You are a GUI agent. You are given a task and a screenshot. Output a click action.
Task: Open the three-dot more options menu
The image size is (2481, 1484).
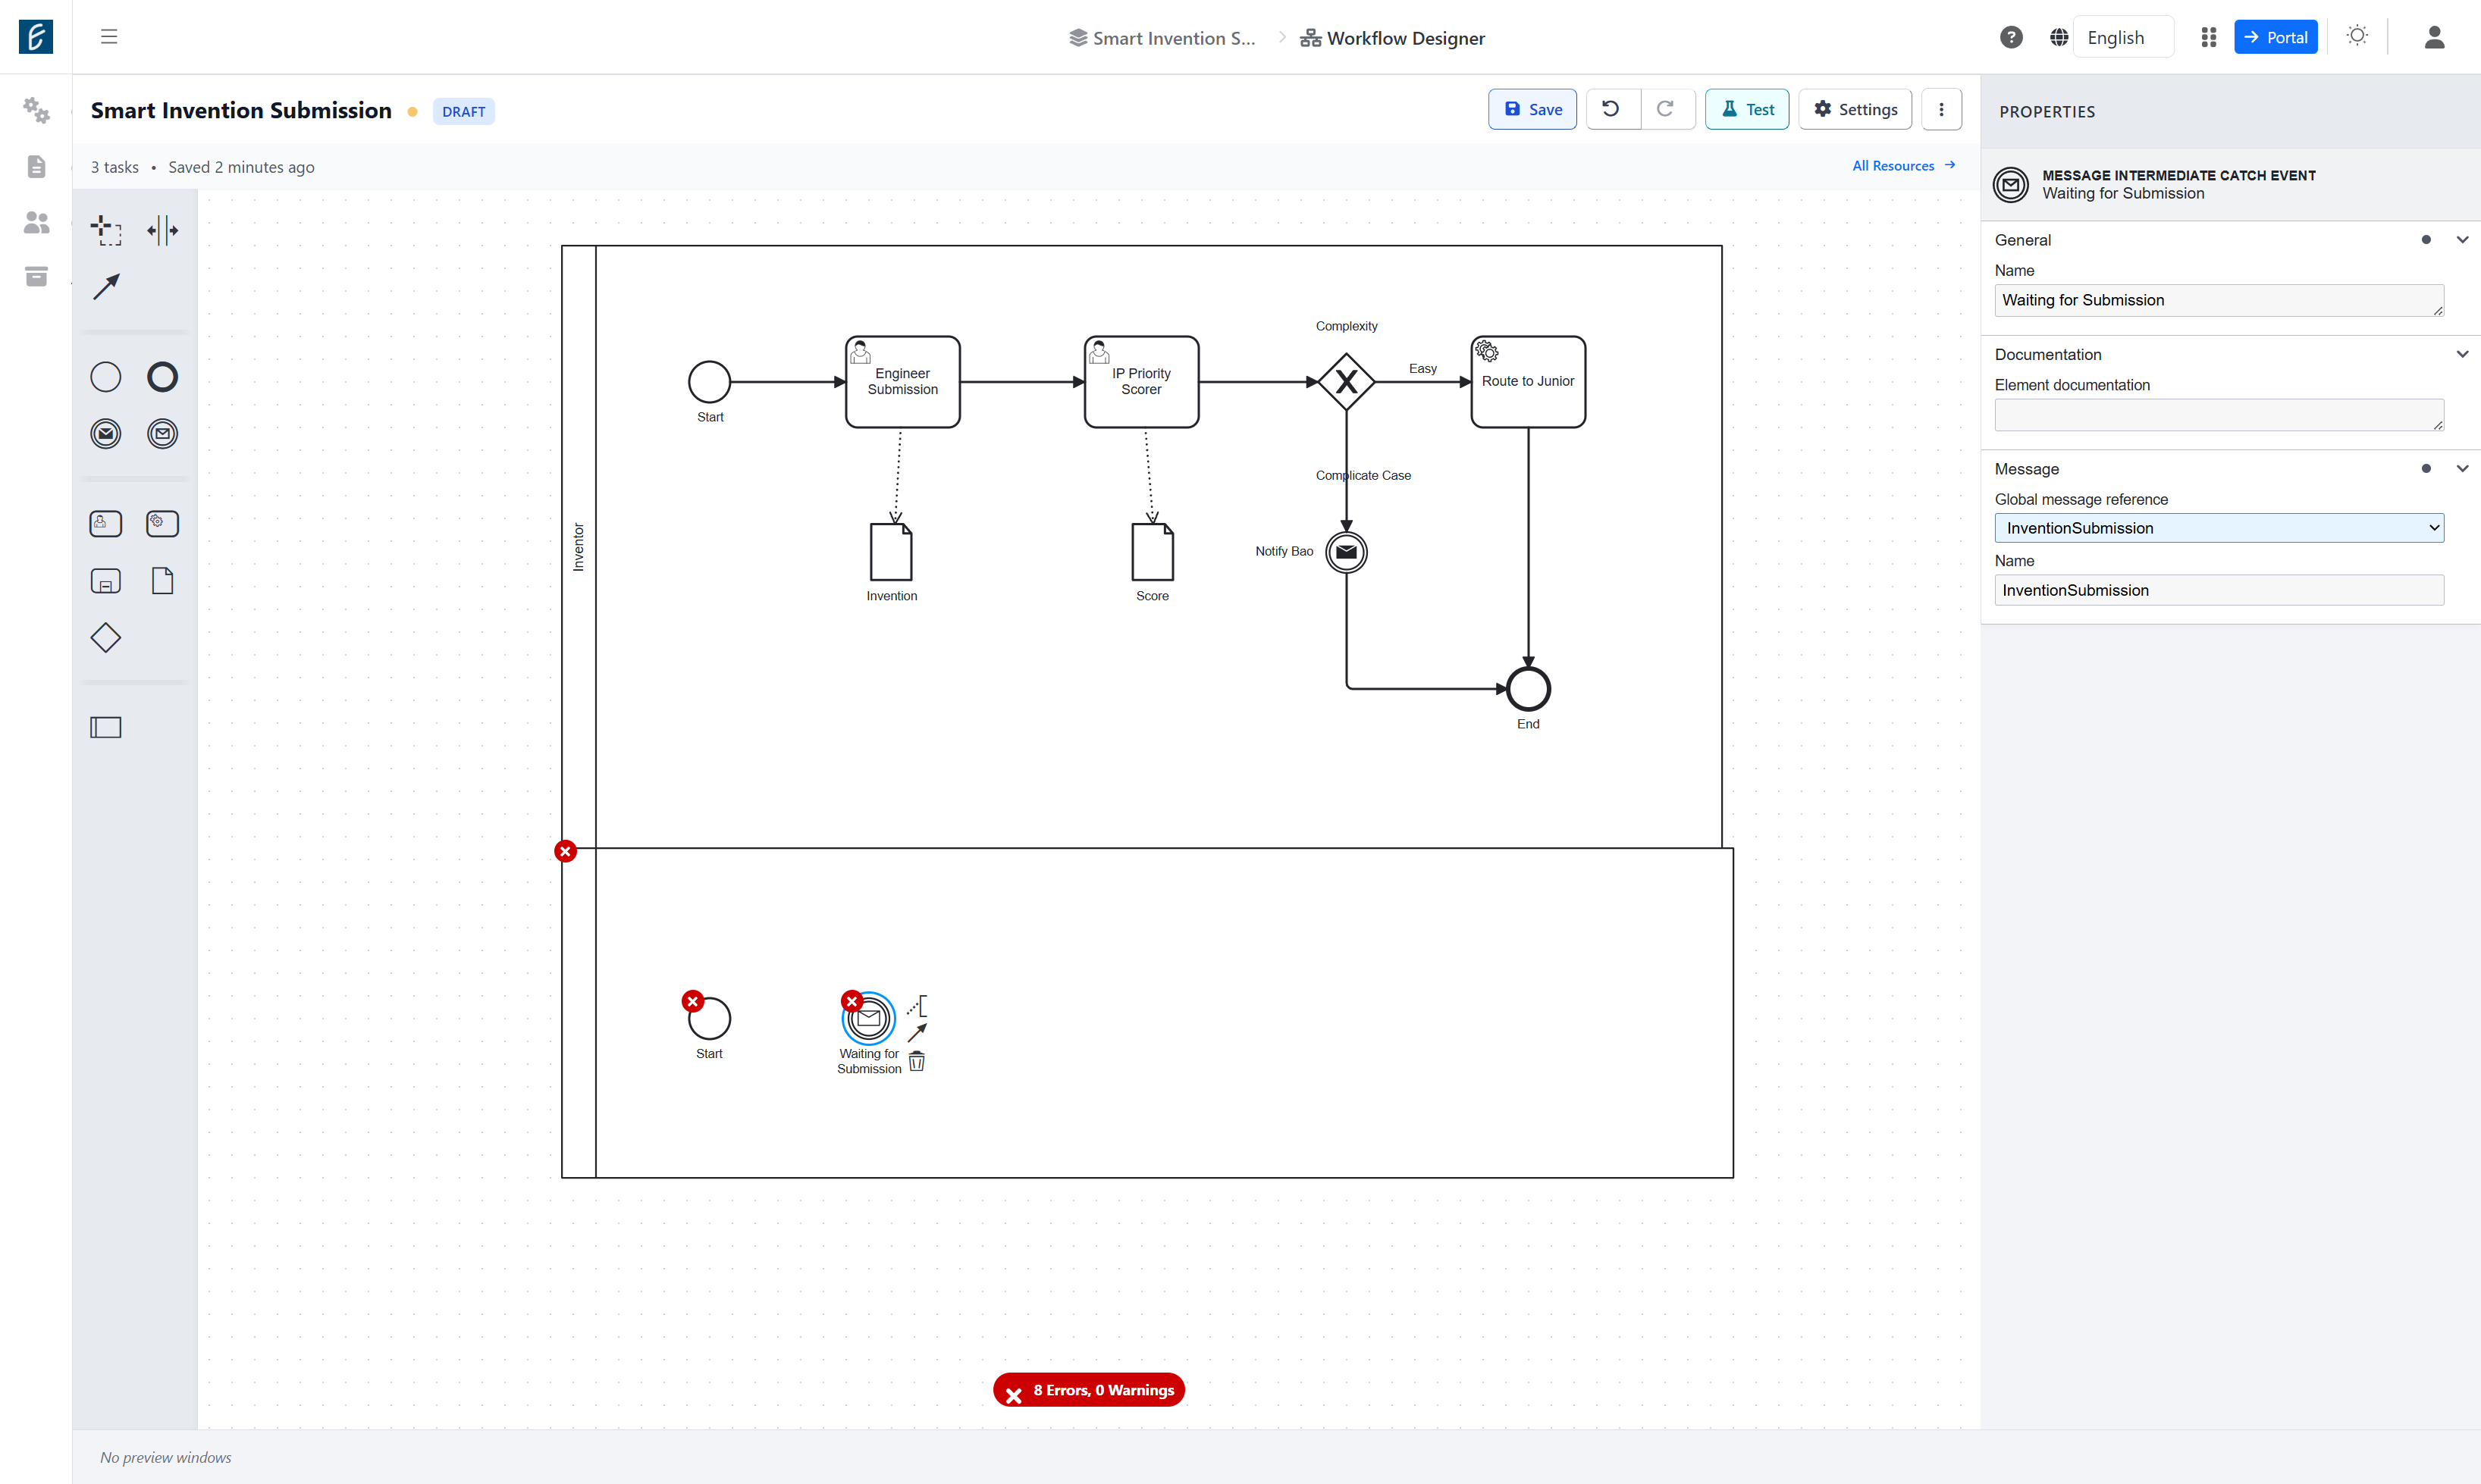pos(1941,110)
